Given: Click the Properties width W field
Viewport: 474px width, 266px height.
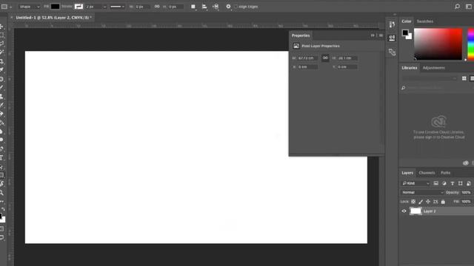Looking at the screenshot, I should tap(307, 58).
